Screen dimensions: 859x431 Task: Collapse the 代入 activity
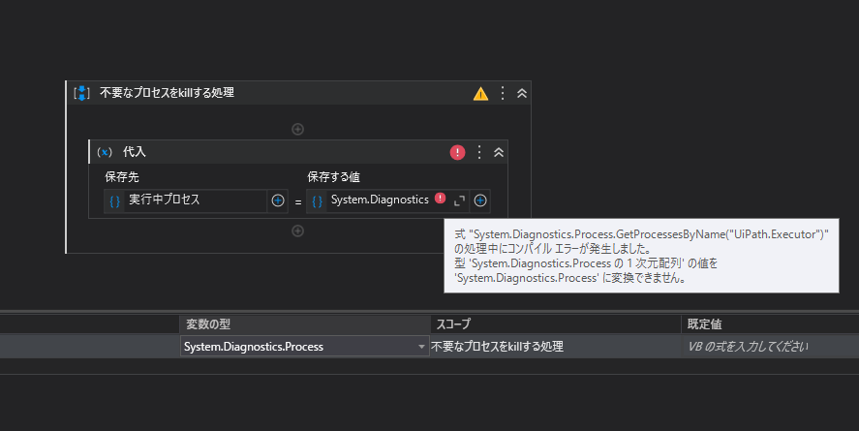(x=499, y=152)
